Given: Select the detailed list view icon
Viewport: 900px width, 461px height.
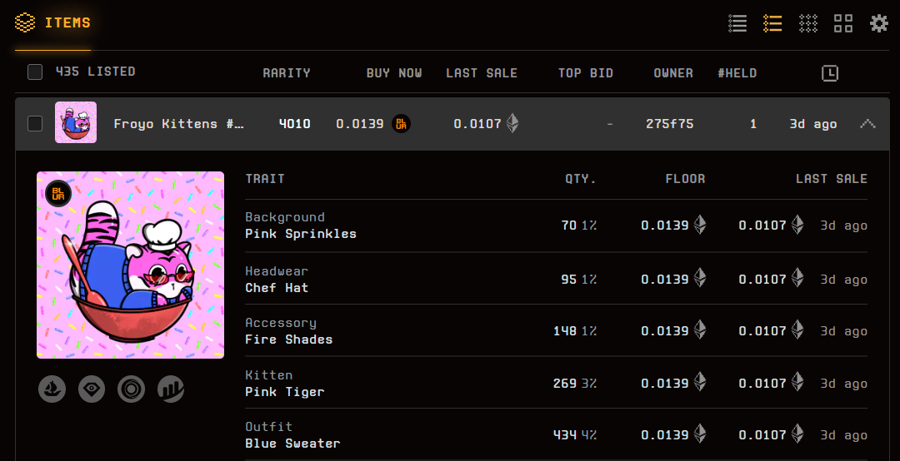Looking at the screenshot, I should (772, 23).
